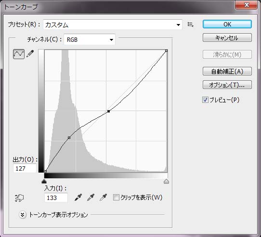Click the OK button
The height and width of the screenshot is (237, 261).
point(227,24)
